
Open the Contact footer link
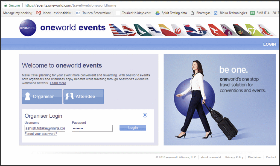coord(271,157)
